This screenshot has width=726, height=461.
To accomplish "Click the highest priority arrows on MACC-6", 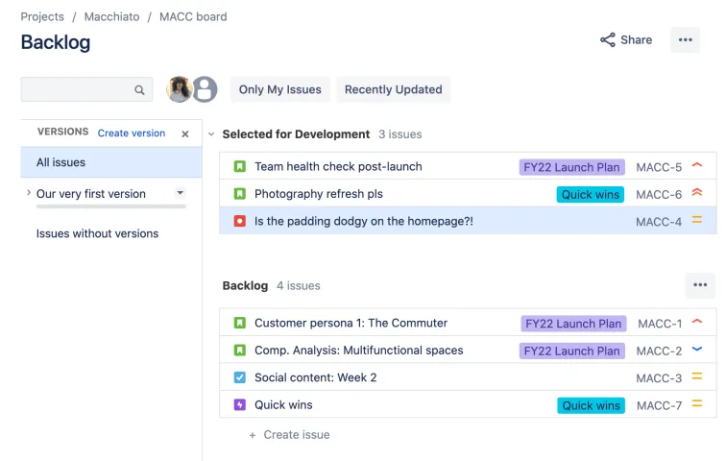I will pos(697,193).
